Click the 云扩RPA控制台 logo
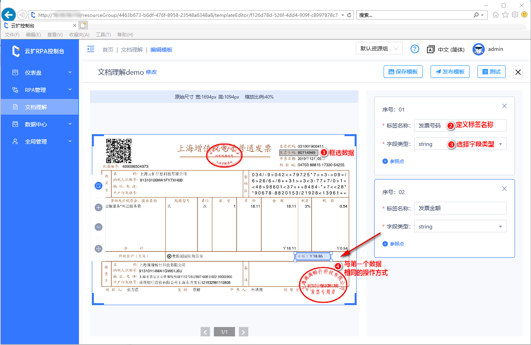Viewport: 531px width, 345px height. [38, 51]
